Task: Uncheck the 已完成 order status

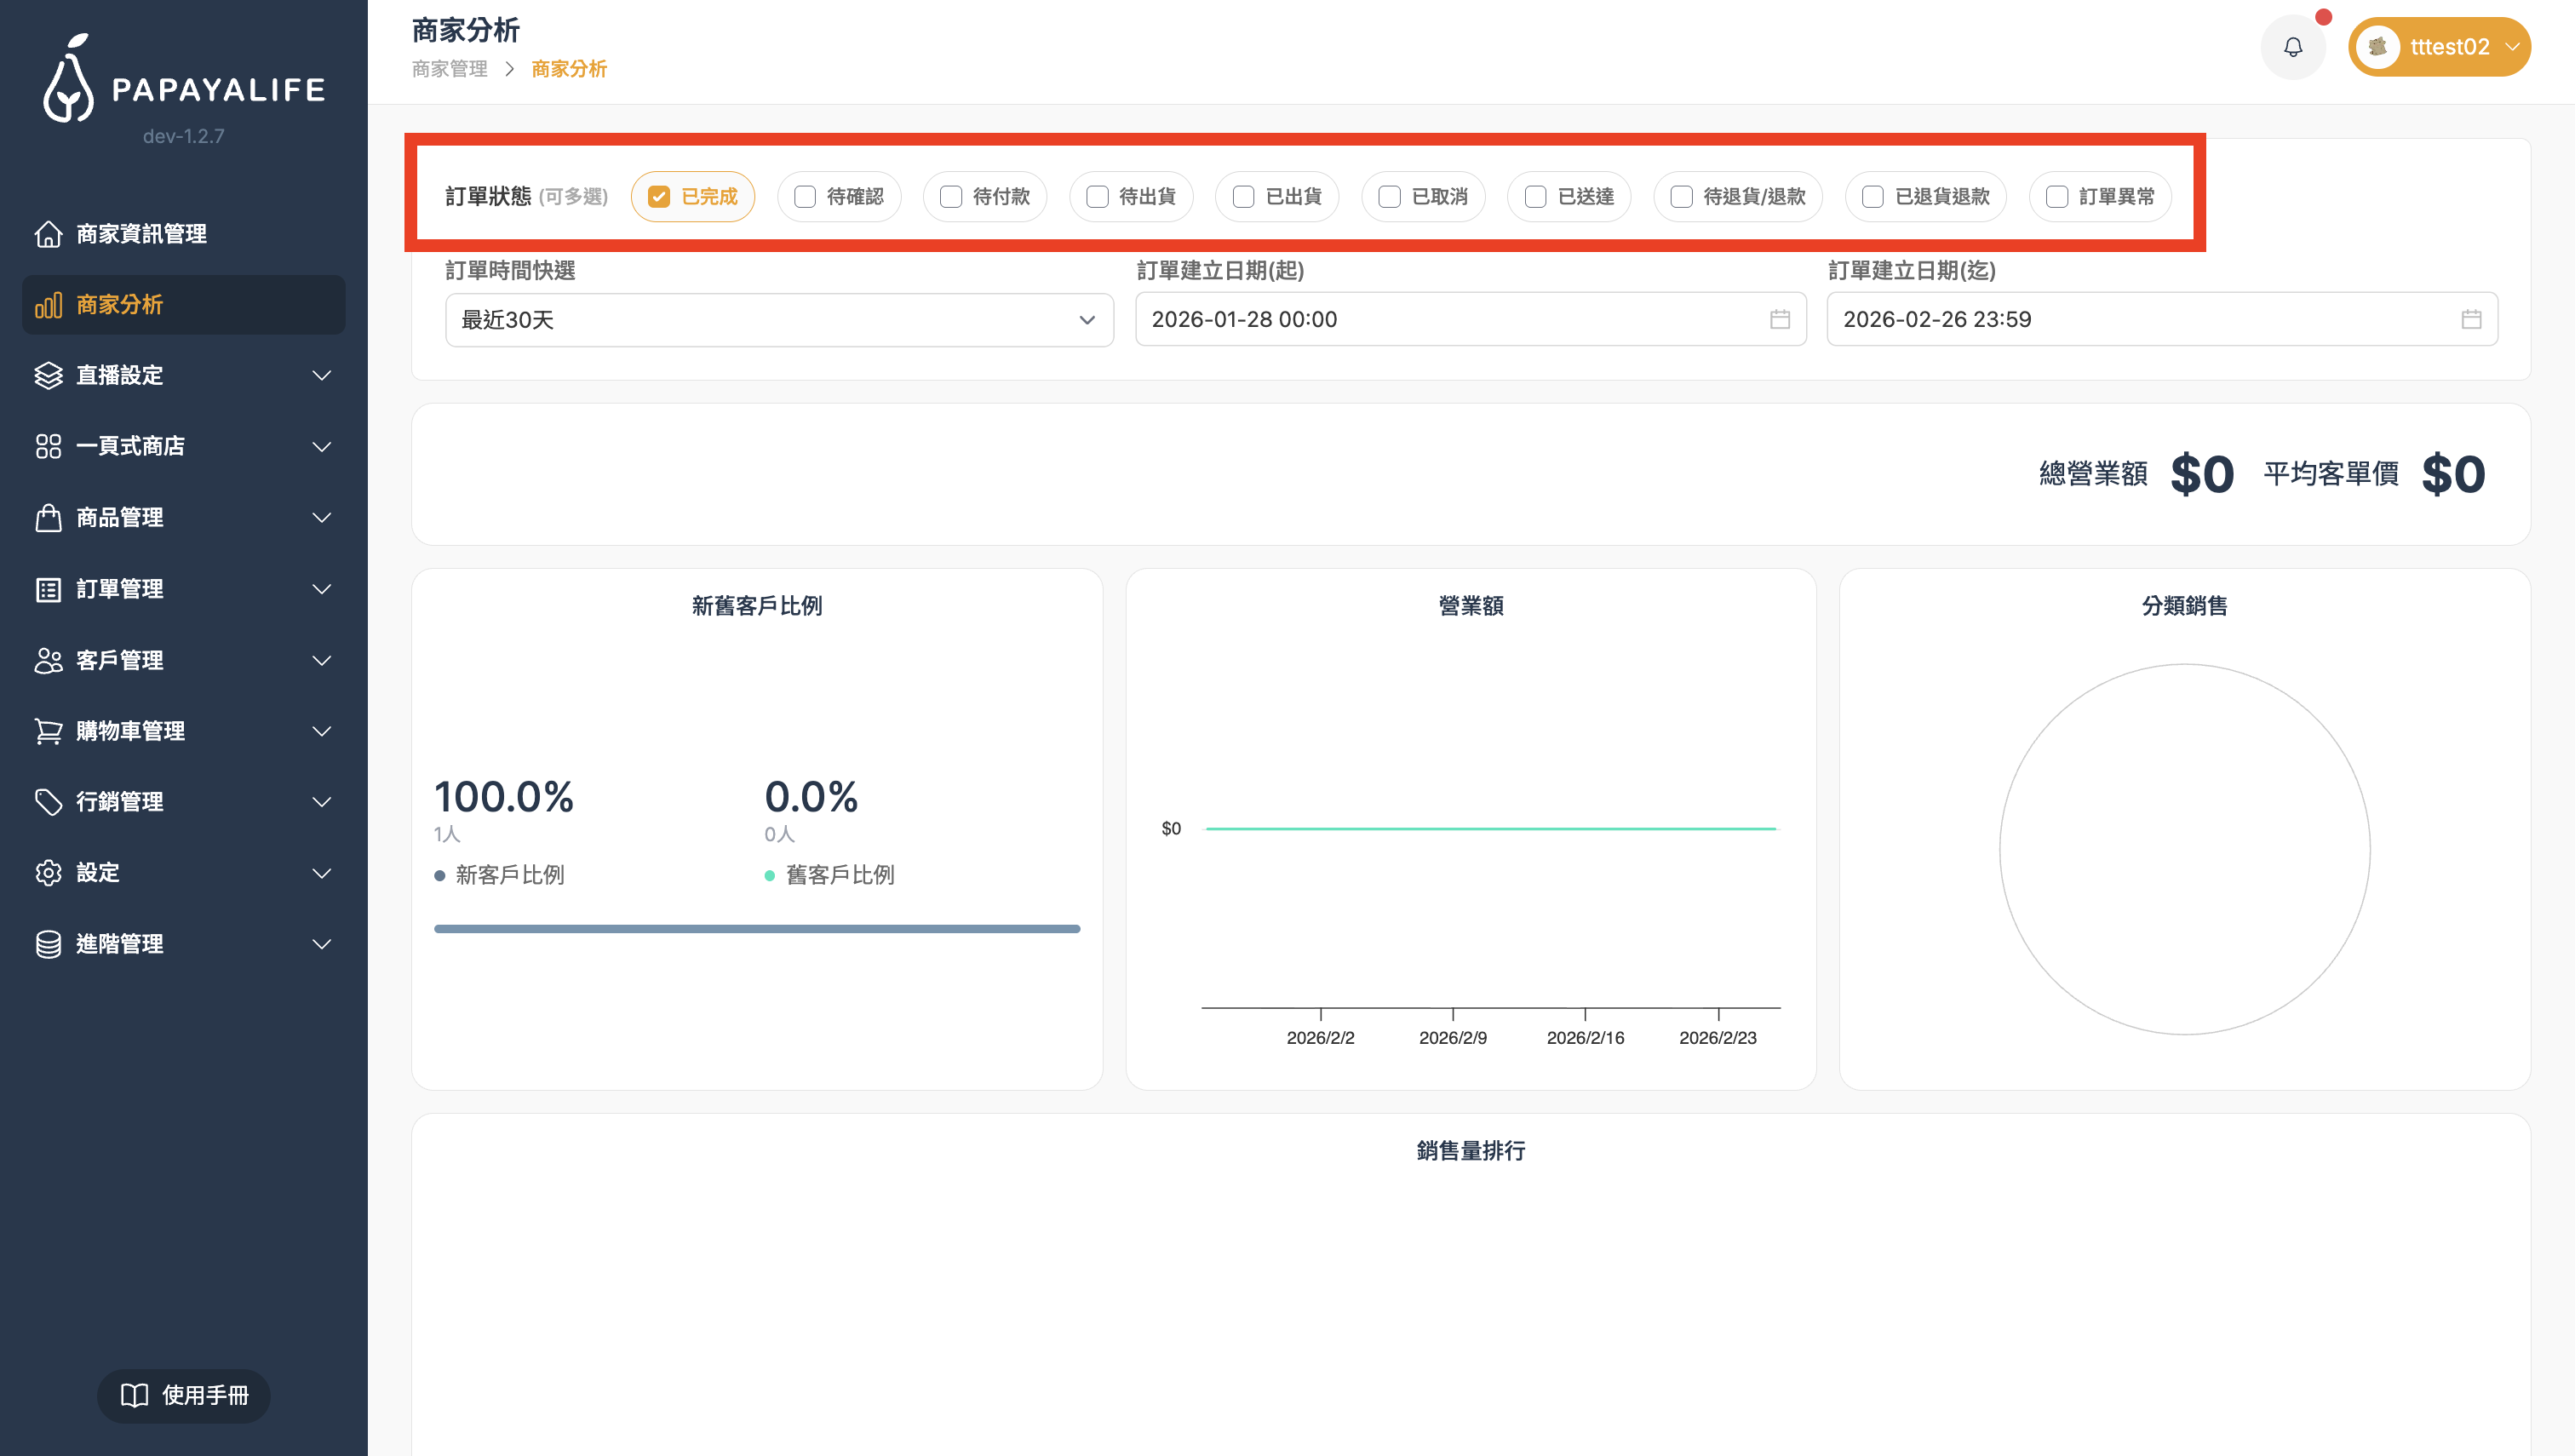Action: pos(658,197)
